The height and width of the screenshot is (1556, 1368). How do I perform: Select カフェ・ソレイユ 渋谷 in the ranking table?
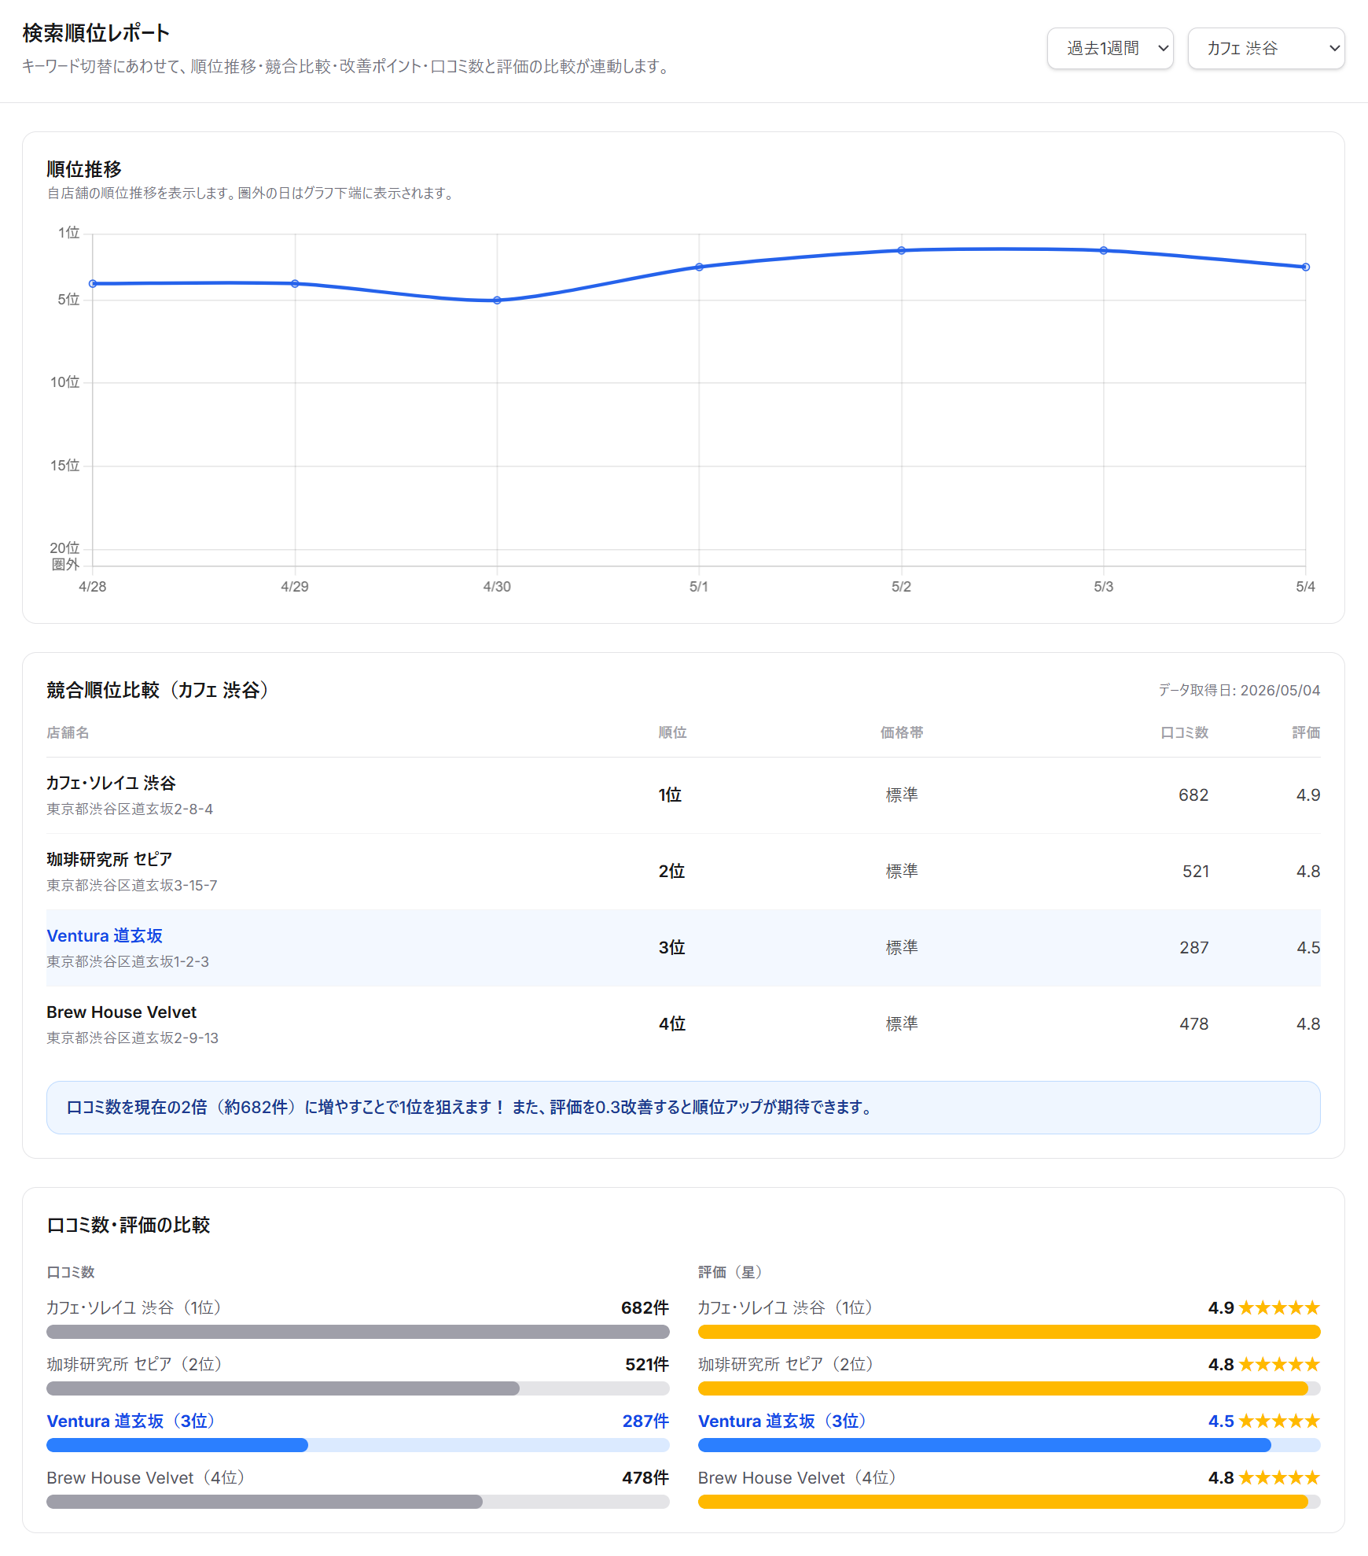coord(111,783)
